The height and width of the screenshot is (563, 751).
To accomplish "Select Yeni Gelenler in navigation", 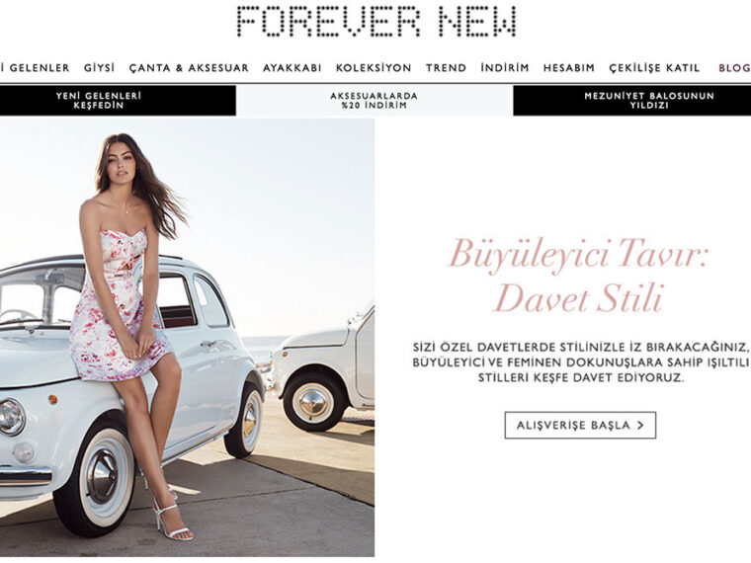I will pyautogui.click(x=35, y=67).
